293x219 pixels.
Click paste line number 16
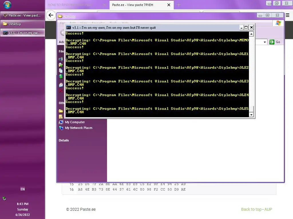point(72,190)
